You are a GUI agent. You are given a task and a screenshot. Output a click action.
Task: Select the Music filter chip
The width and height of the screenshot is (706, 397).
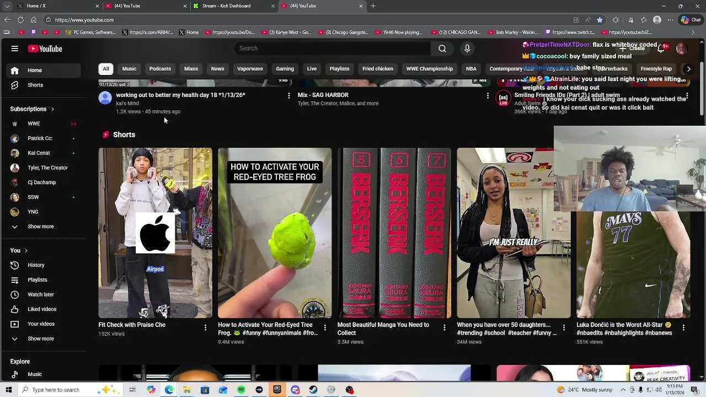pos(129,69)
